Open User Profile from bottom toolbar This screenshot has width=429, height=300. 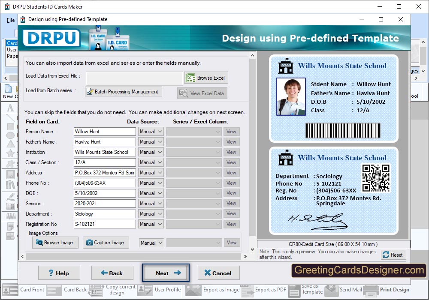pyautogui.click(x=159, y=290)
